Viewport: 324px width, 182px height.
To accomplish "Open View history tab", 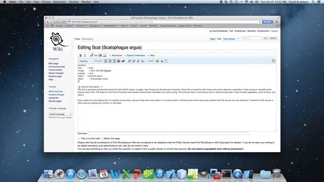I will [x=229, y=39].
